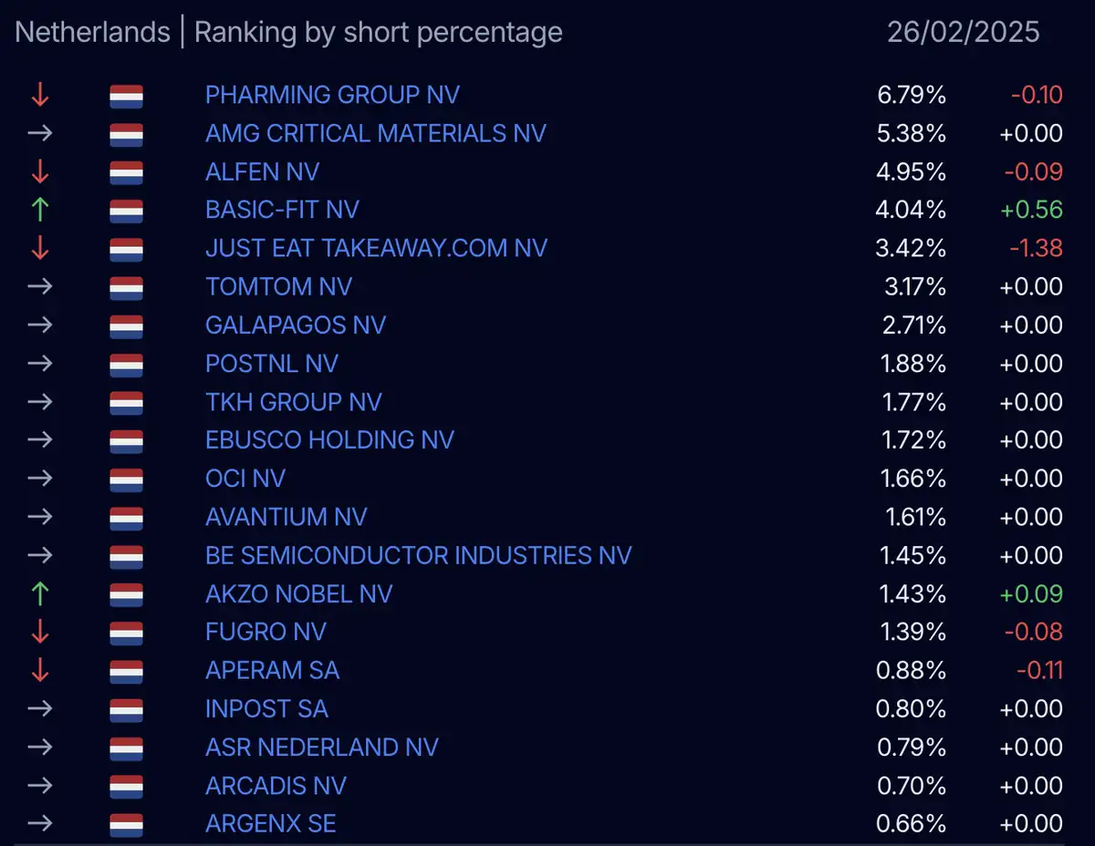Open the Ebusco Holding NV entry

329,440
